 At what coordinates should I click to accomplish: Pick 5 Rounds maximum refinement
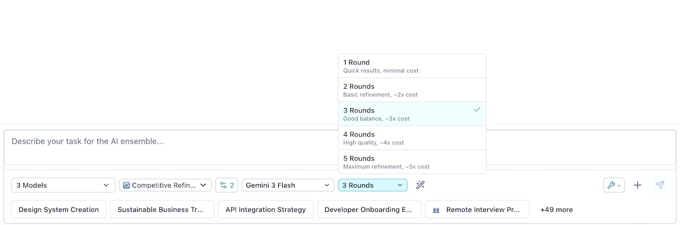click(412, 162)
